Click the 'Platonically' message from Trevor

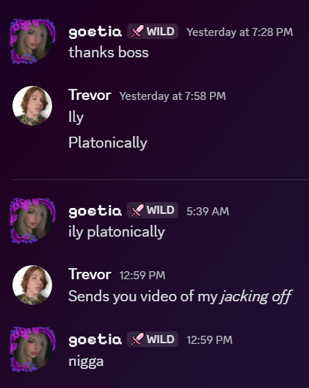click(108, 143)
